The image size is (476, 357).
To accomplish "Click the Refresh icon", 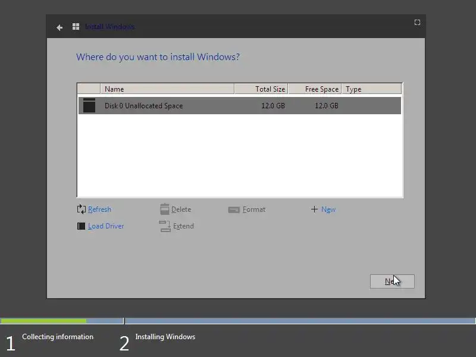I will pyautogui.click(x=82, y=209).
